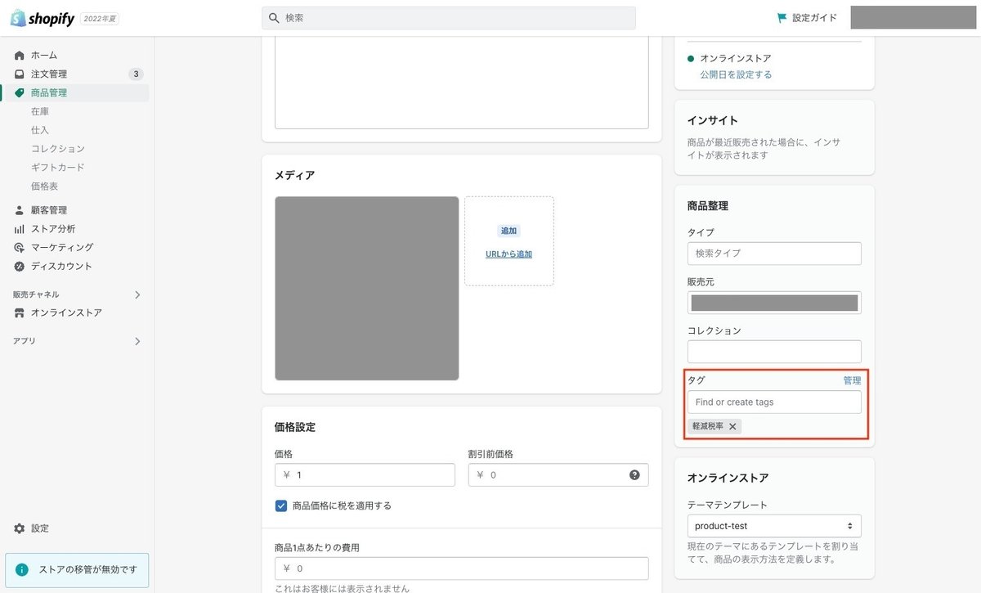981x593 pixels.
Task: Click the description text area
Action: coord(462,83)
